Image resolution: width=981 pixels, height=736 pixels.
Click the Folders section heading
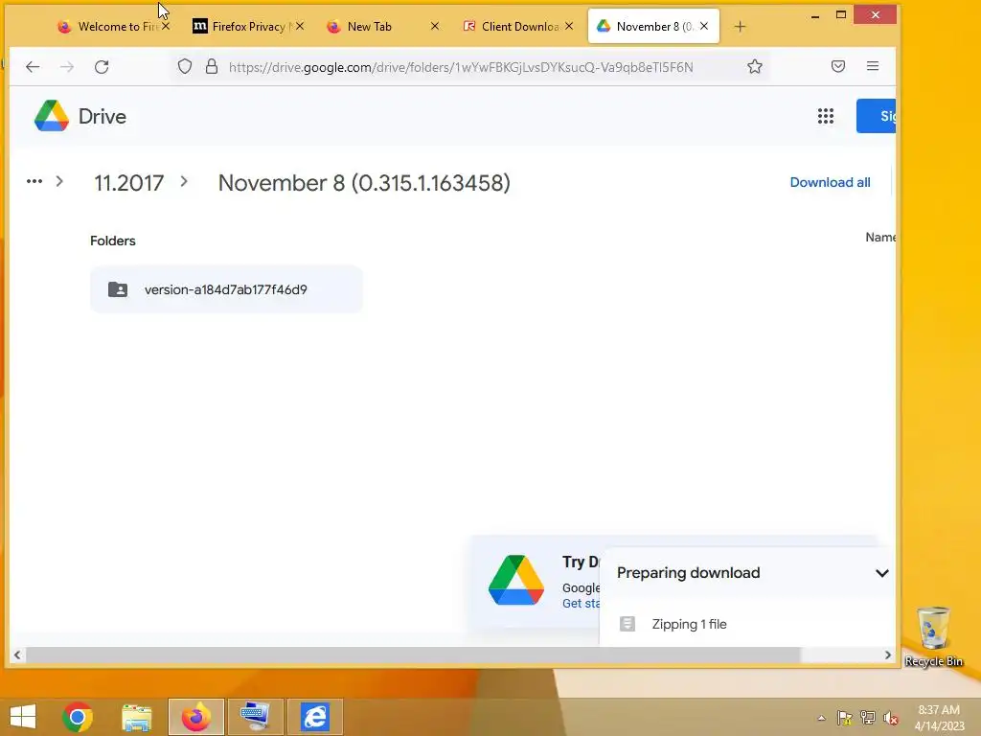point(113,241)
